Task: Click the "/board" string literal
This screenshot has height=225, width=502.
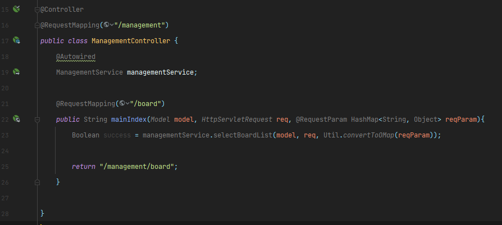Action: pos(145,104)
